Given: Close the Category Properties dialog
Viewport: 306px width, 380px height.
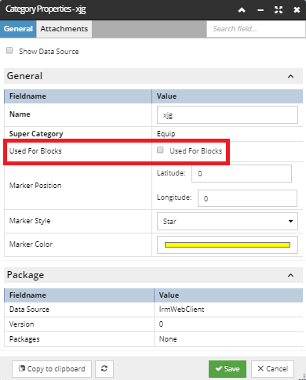Looking at the screenshot, I should point(297,10).
